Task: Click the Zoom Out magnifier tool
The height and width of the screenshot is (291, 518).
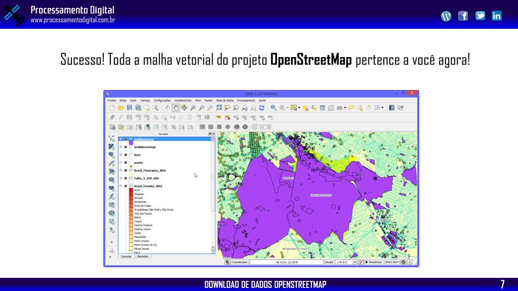Action: [201, 108]
